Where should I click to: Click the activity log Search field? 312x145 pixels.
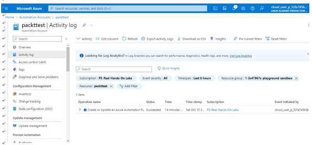tap(114, 69)
